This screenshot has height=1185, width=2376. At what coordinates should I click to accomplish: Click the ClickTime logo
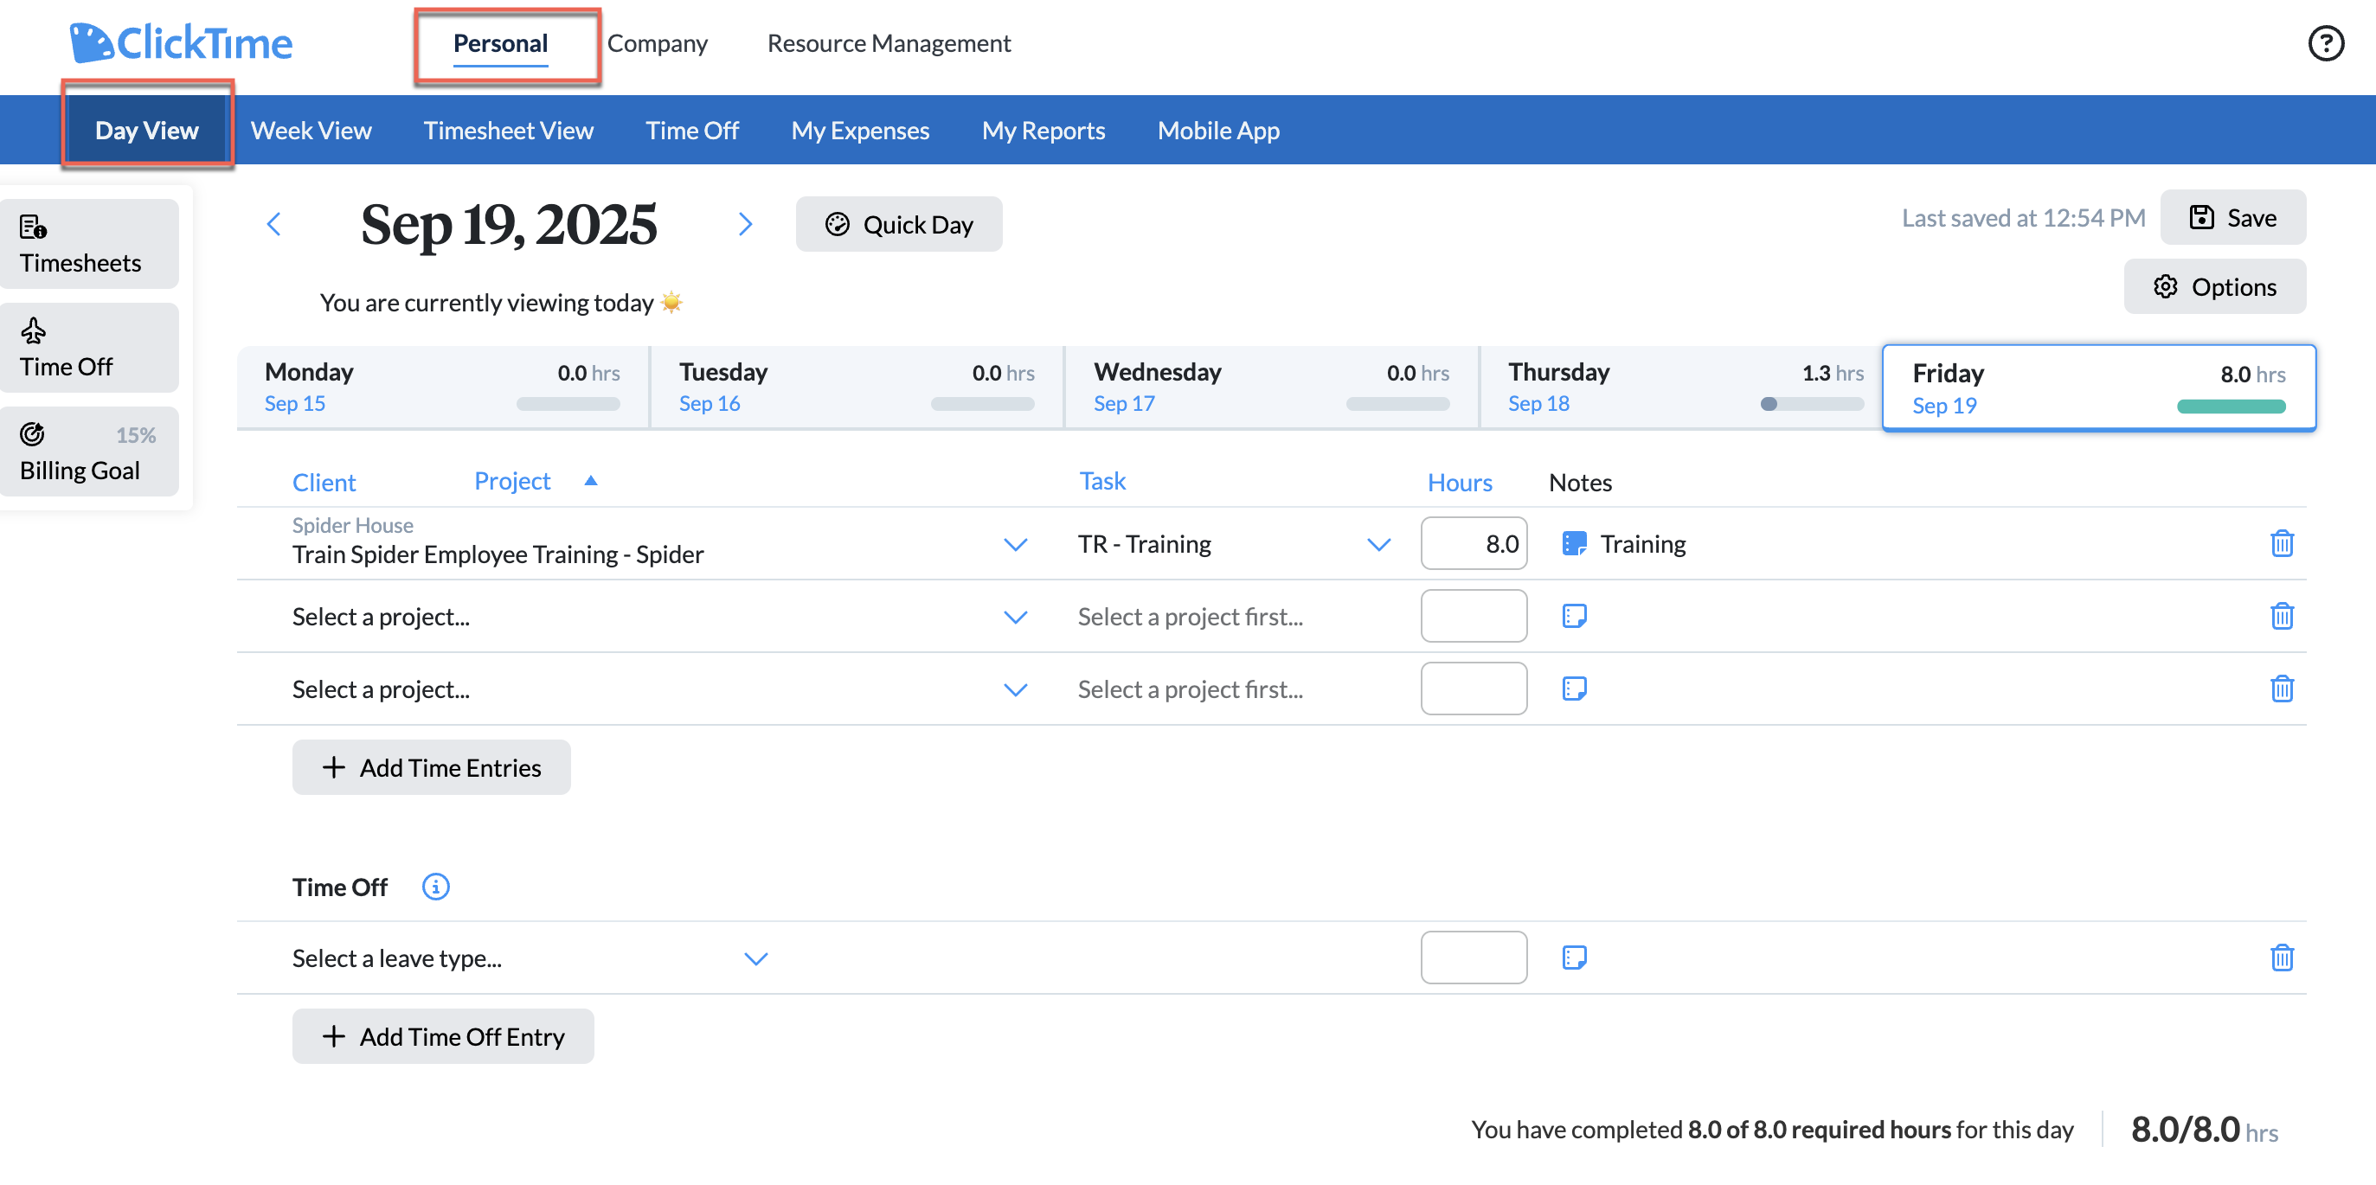(x=182, y=42)
